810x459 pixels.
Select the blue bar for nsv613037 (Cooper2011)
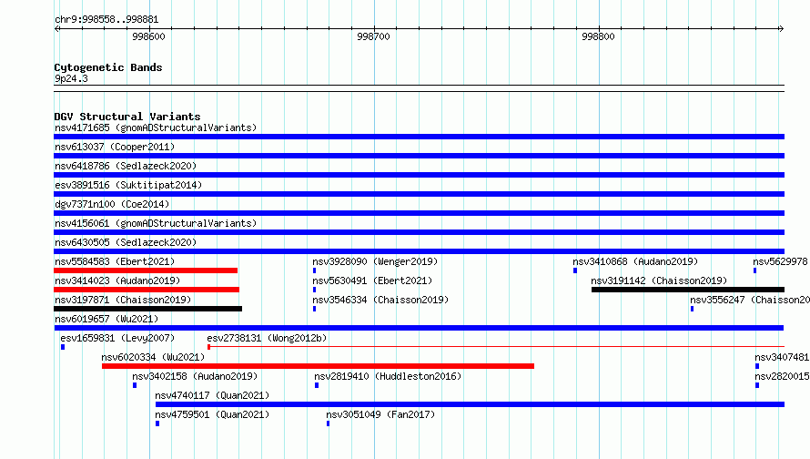[419, 156]
